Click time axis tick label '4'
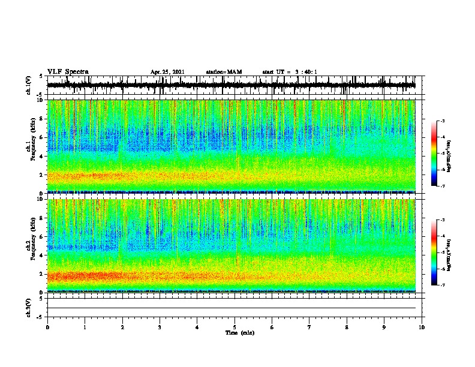The image size is (475, 367). (197, 327)
